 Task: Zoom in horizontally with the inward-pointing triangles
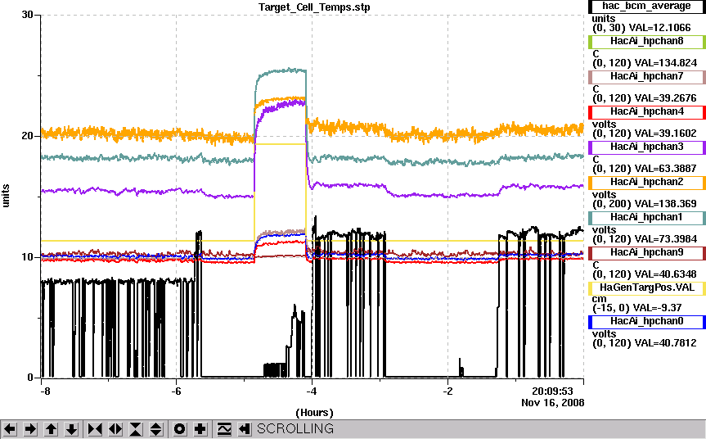[95, 428]
